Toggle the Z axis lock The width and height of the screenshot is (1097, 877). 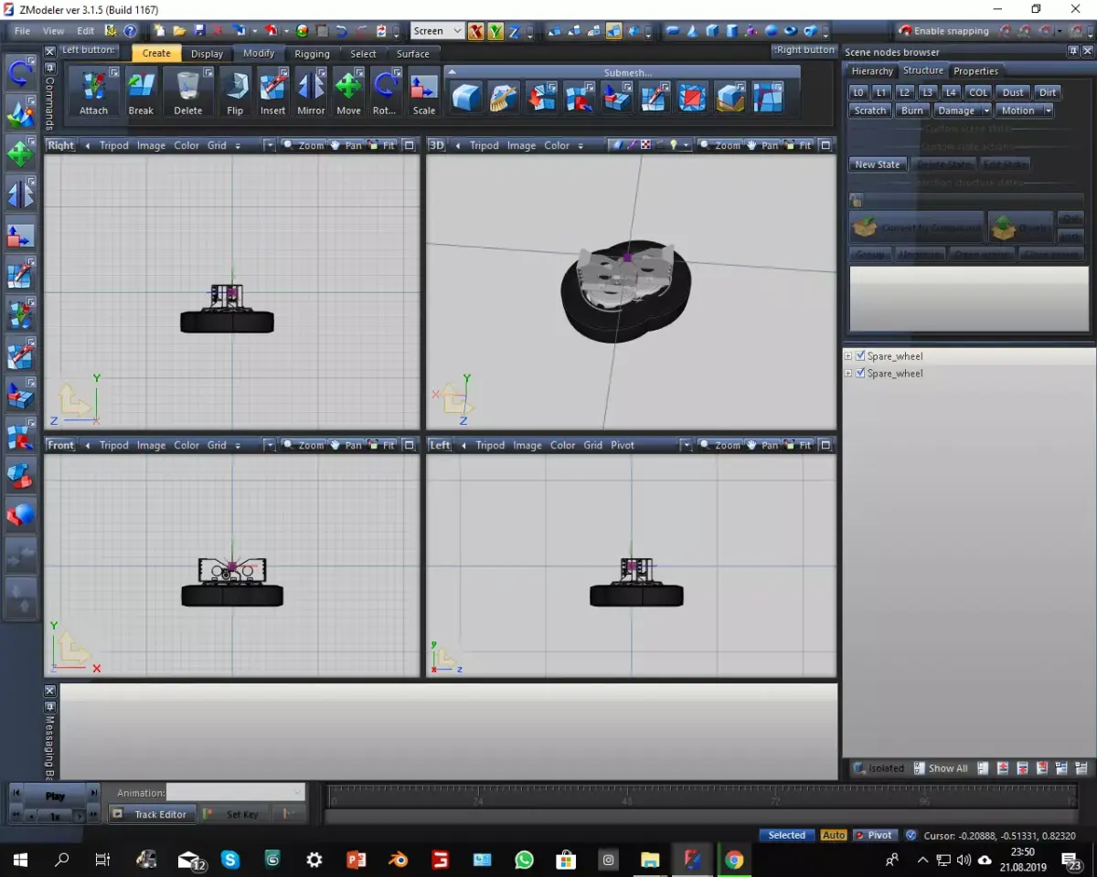coord(514,30)
